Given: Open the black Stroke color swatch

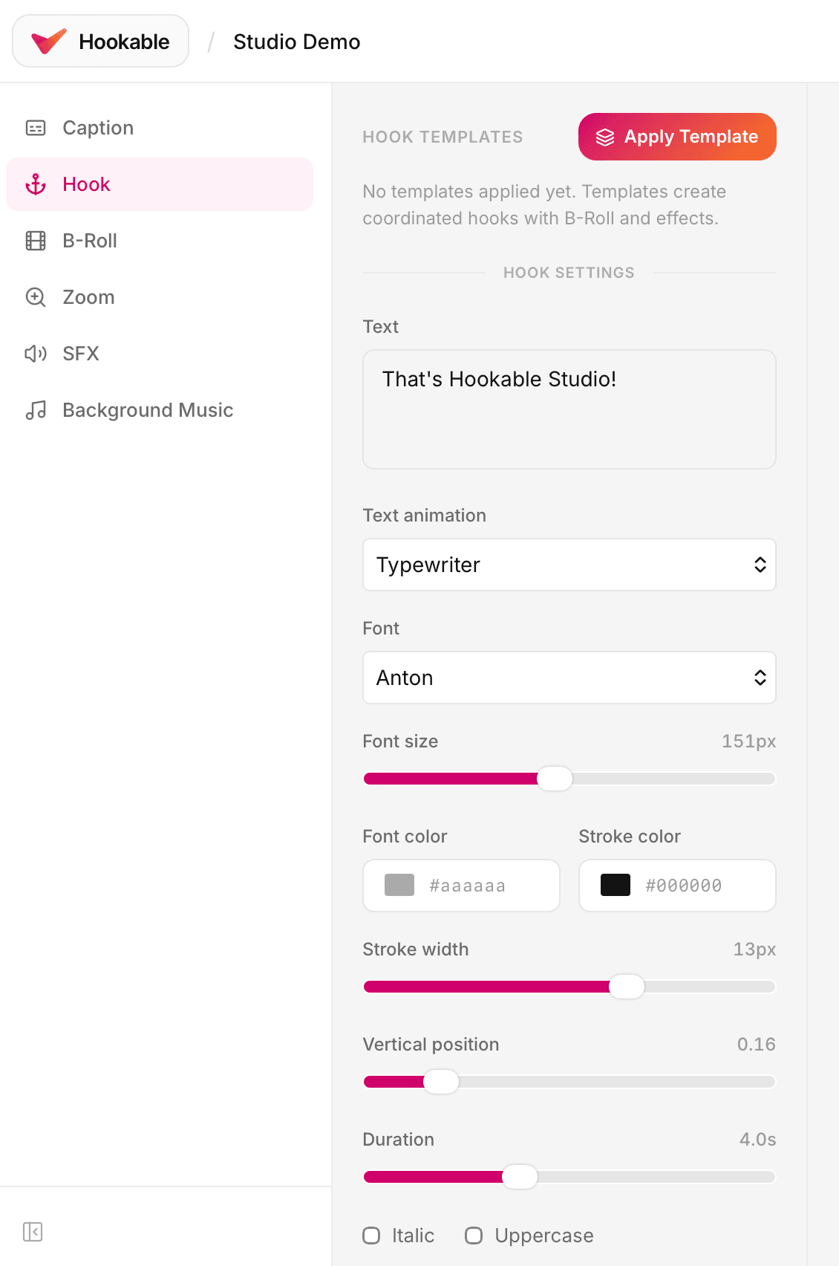Looking at the screenshot, I should (616, 885).
